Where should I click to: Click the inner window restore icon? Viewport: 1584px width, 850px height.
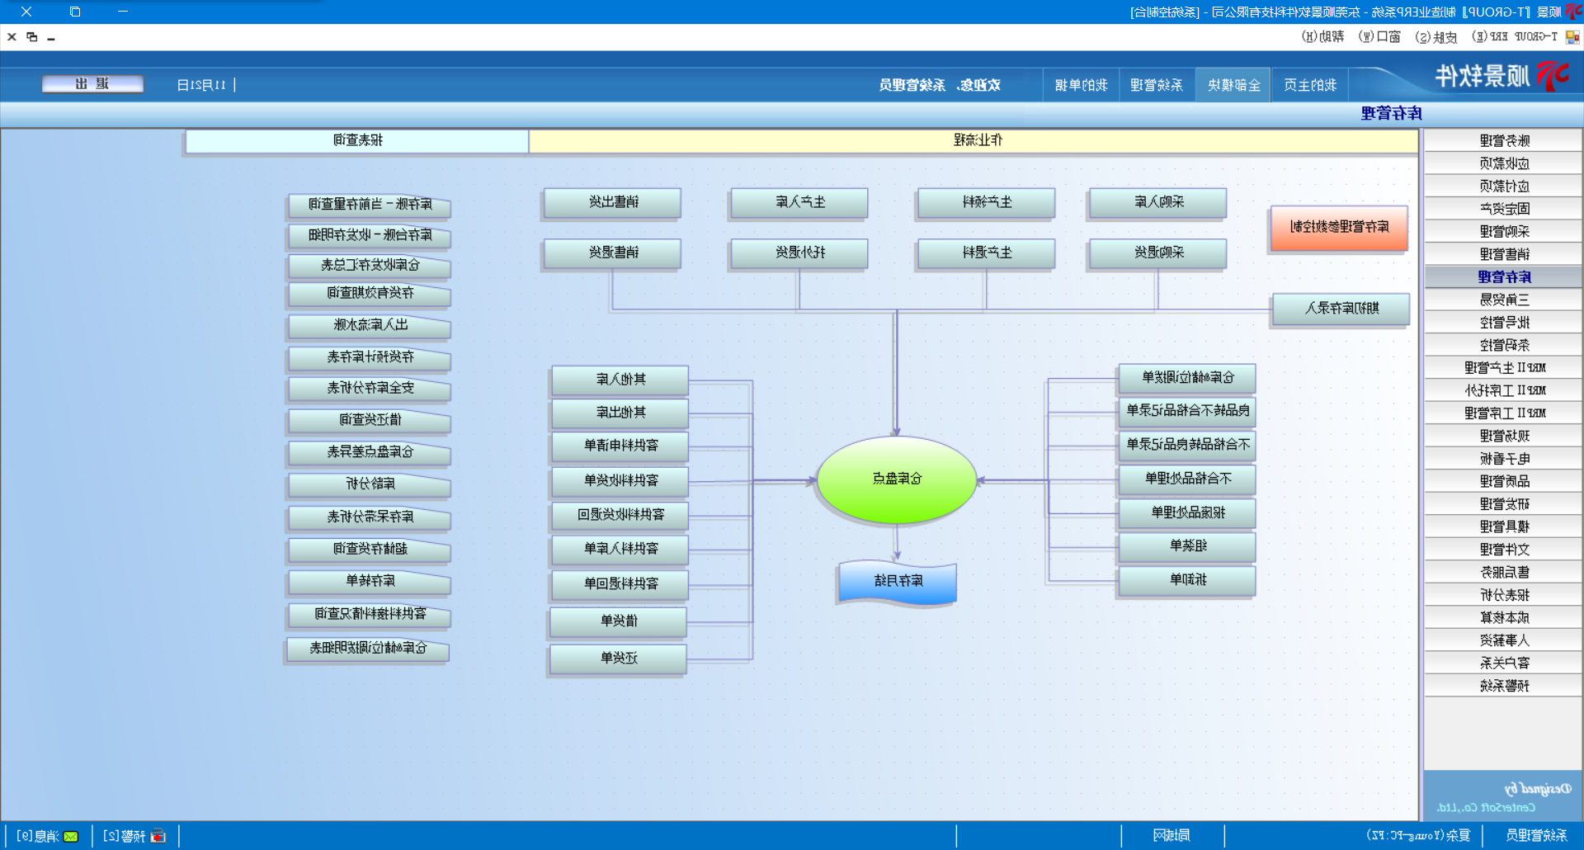32,37
